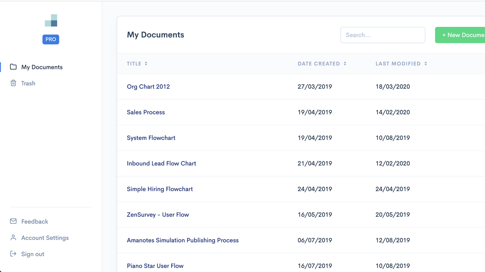
Task: Open the Sales Process document
Action: [x=146, y=112]
